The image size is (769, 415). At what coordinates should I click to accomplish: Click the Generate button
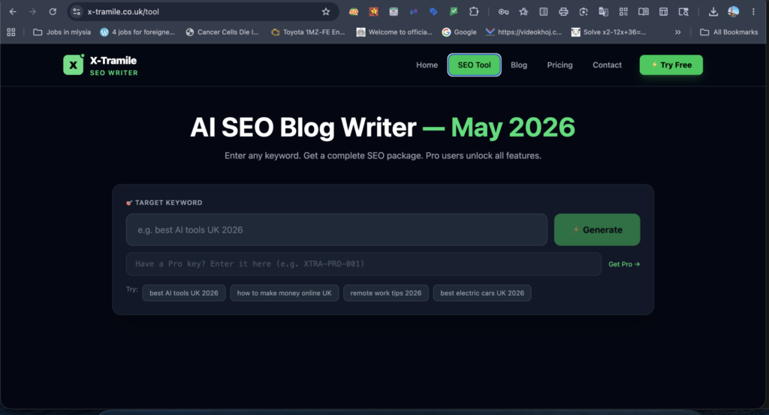(597, 230)
